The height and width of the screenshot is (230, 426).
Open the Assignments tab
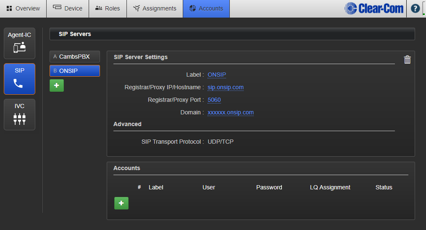point(155,8)
